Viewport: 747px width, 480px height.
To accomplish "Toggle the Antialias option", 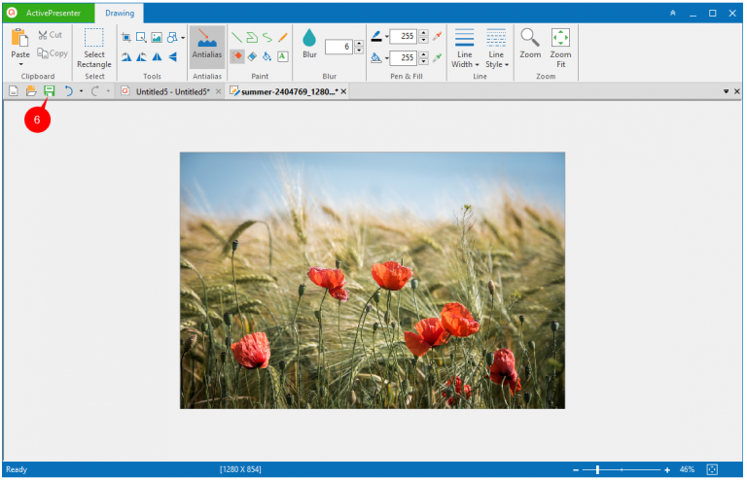I will tap(207, 47).
